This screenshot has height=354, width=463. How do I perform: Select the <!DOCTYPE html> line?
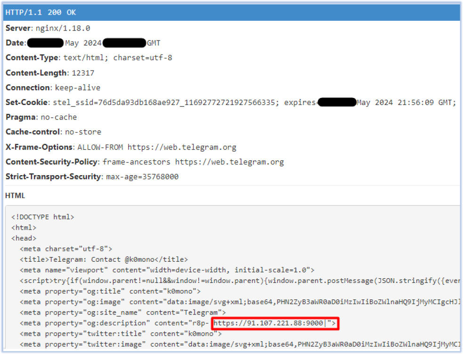42,217
